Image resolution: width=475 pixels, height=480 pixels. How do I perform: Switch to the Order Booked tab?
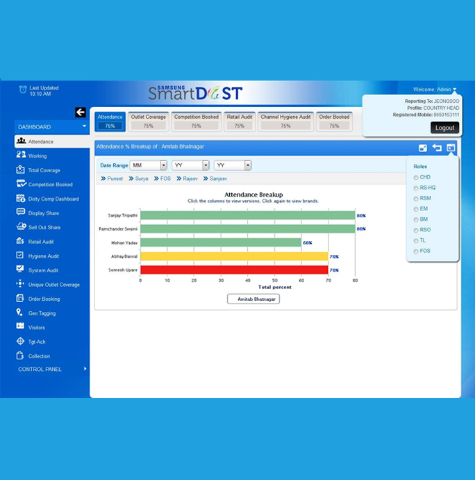(x=334, y=122)
